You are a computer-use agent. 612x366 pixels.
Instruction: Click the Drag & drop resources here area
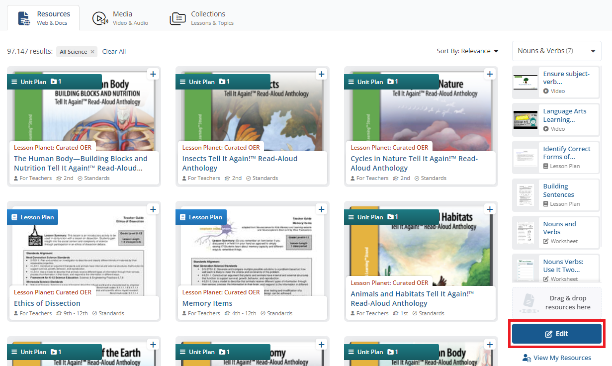557,303
